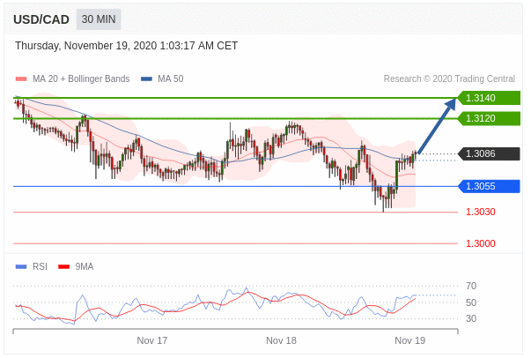531x358 pixels.
Task: Click the 1.3030 support level label
Action: (x=481, y=213)
